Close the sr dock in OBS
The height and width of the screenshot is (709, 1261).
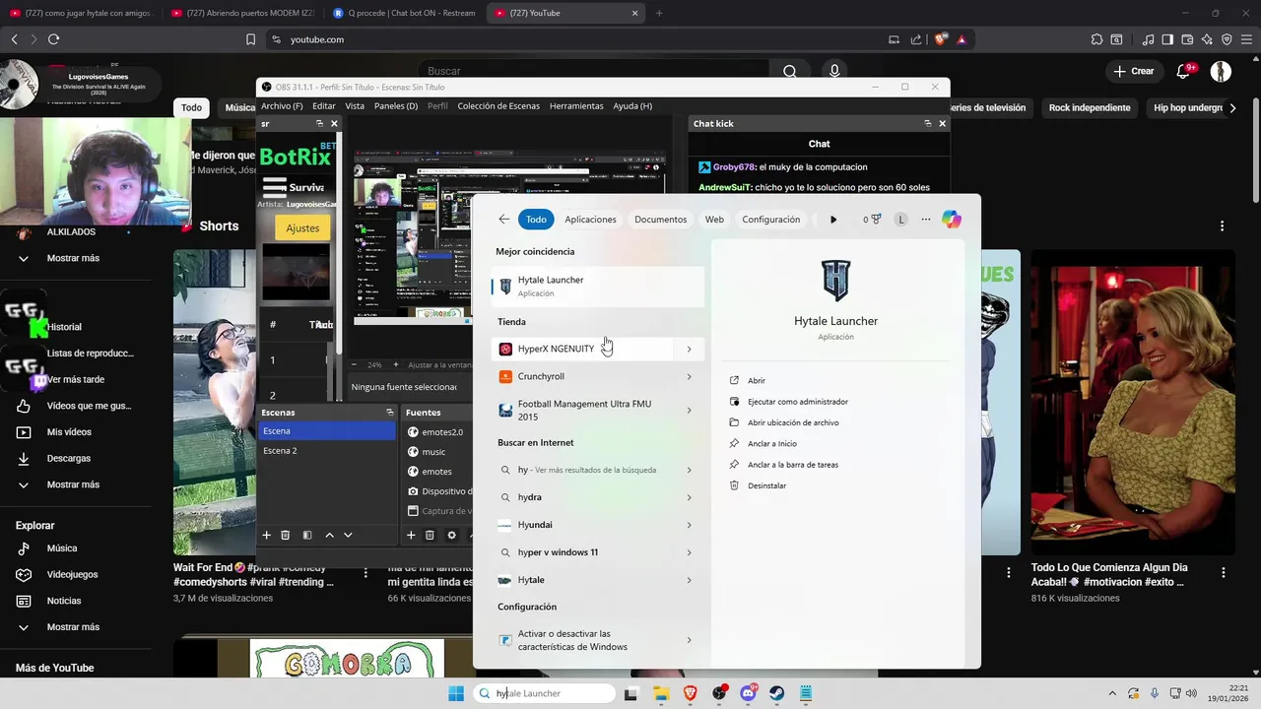[334, 123]
